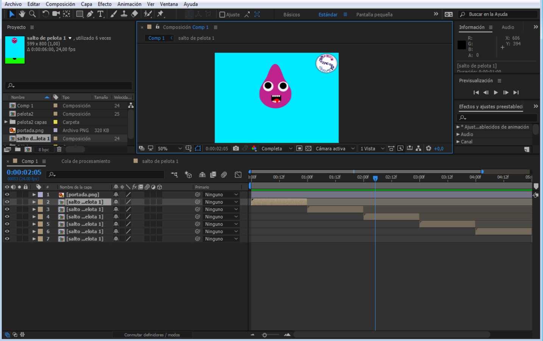Click layer 1 label color swatch
The width and height of the screenshot is (543, 341).
tap(40, 195)
